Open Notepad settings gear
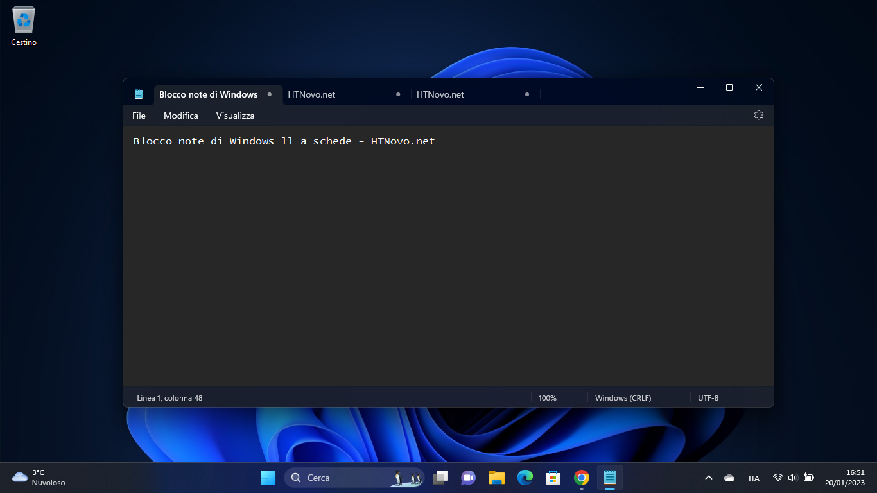 [x=759, y=115]
